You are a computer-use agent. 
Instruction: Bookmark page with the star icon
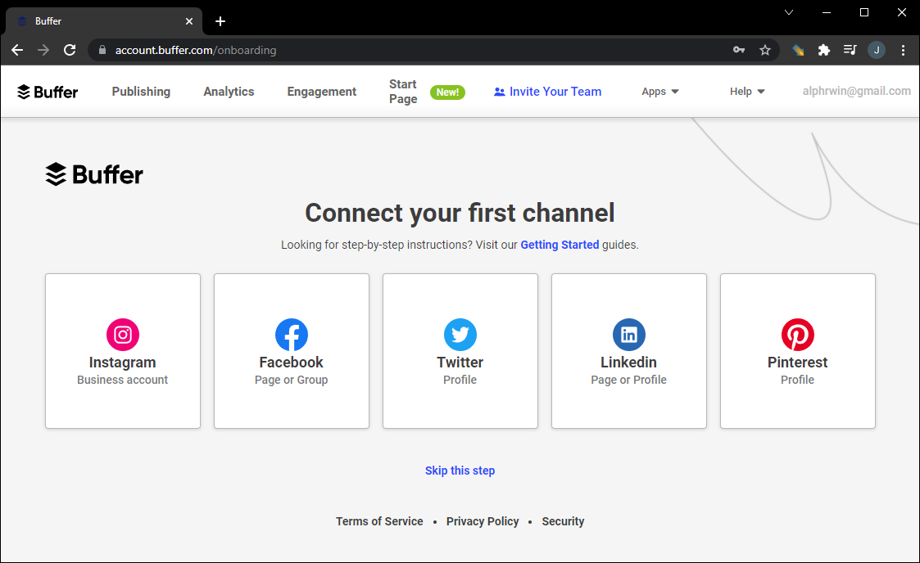[x=765, y=50]
